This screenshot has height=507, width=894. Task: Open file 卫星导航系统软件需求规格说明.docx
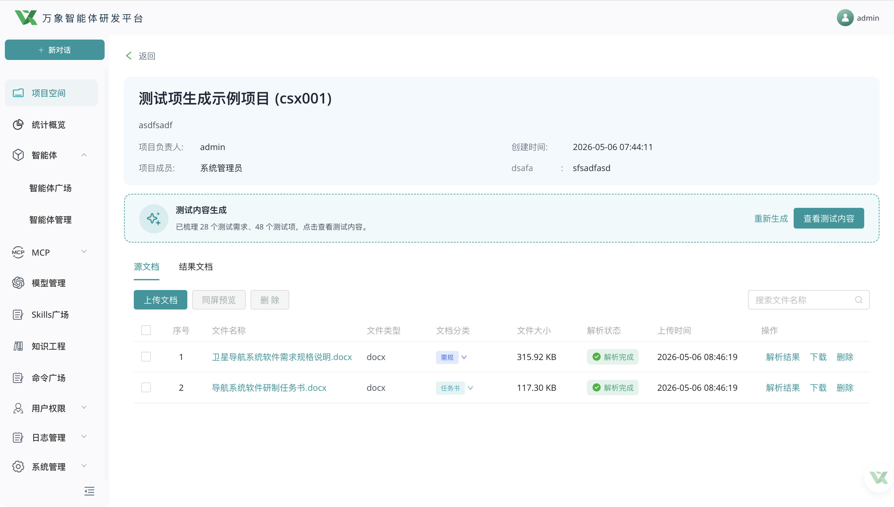point(282,357)
